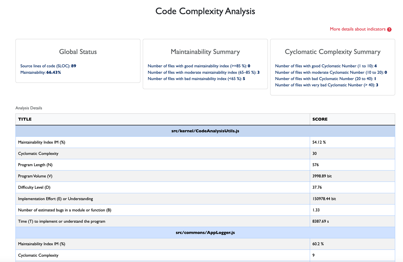
Task: Click the Program Volume (V) row label
Action: pos(35,176)
